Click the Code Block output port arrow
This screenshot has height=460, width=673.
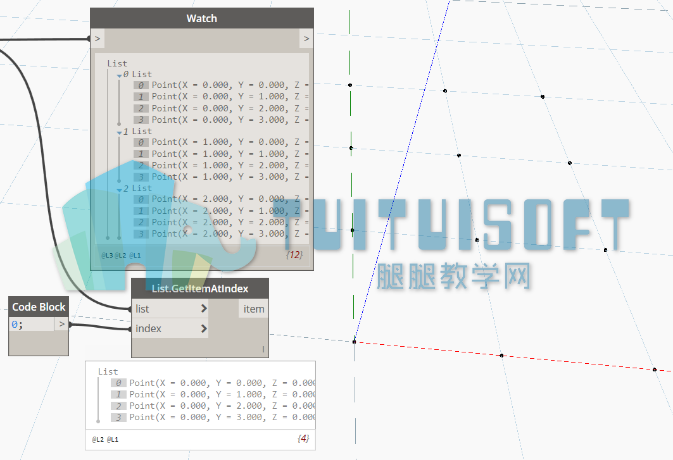click(62, 324)
